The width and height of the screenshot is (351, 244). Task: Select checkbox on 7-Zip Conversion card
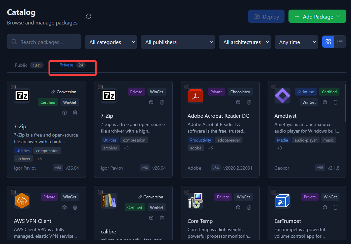13,87
